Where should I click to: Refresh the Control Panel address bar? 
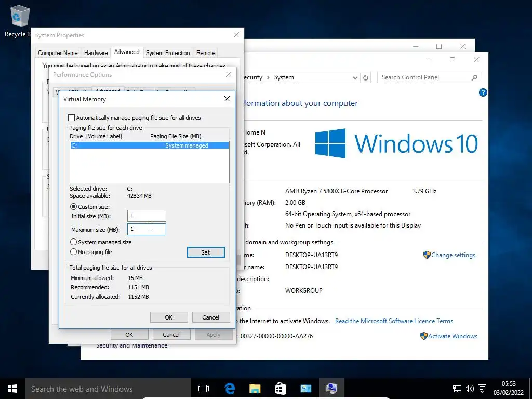pyautogui.click(x=366, y=77)
